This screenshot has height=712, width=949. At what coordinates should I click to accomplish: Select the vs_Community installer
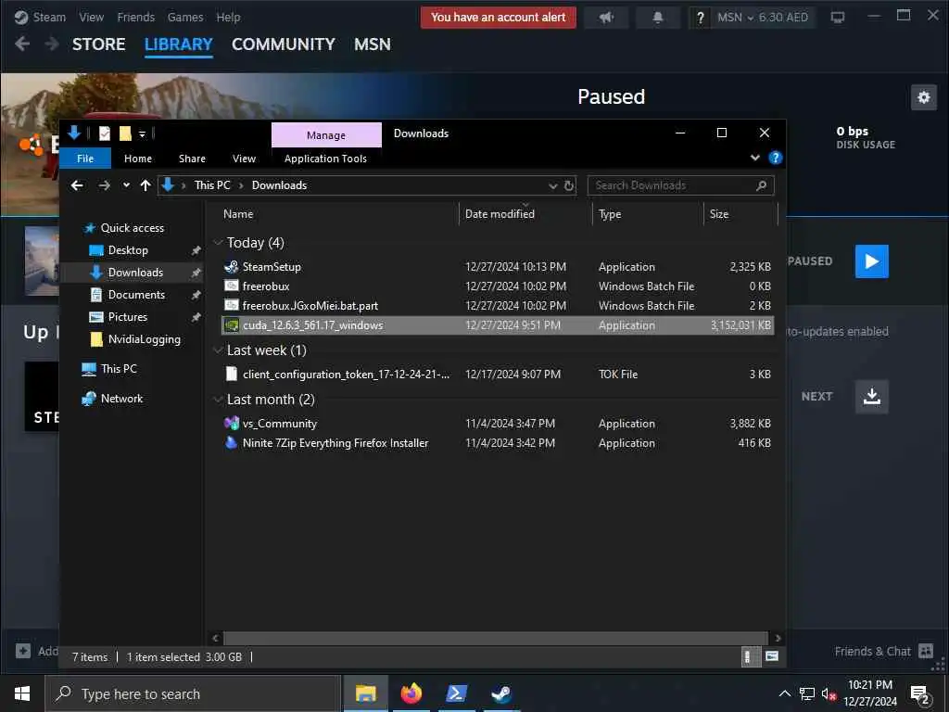498,423
